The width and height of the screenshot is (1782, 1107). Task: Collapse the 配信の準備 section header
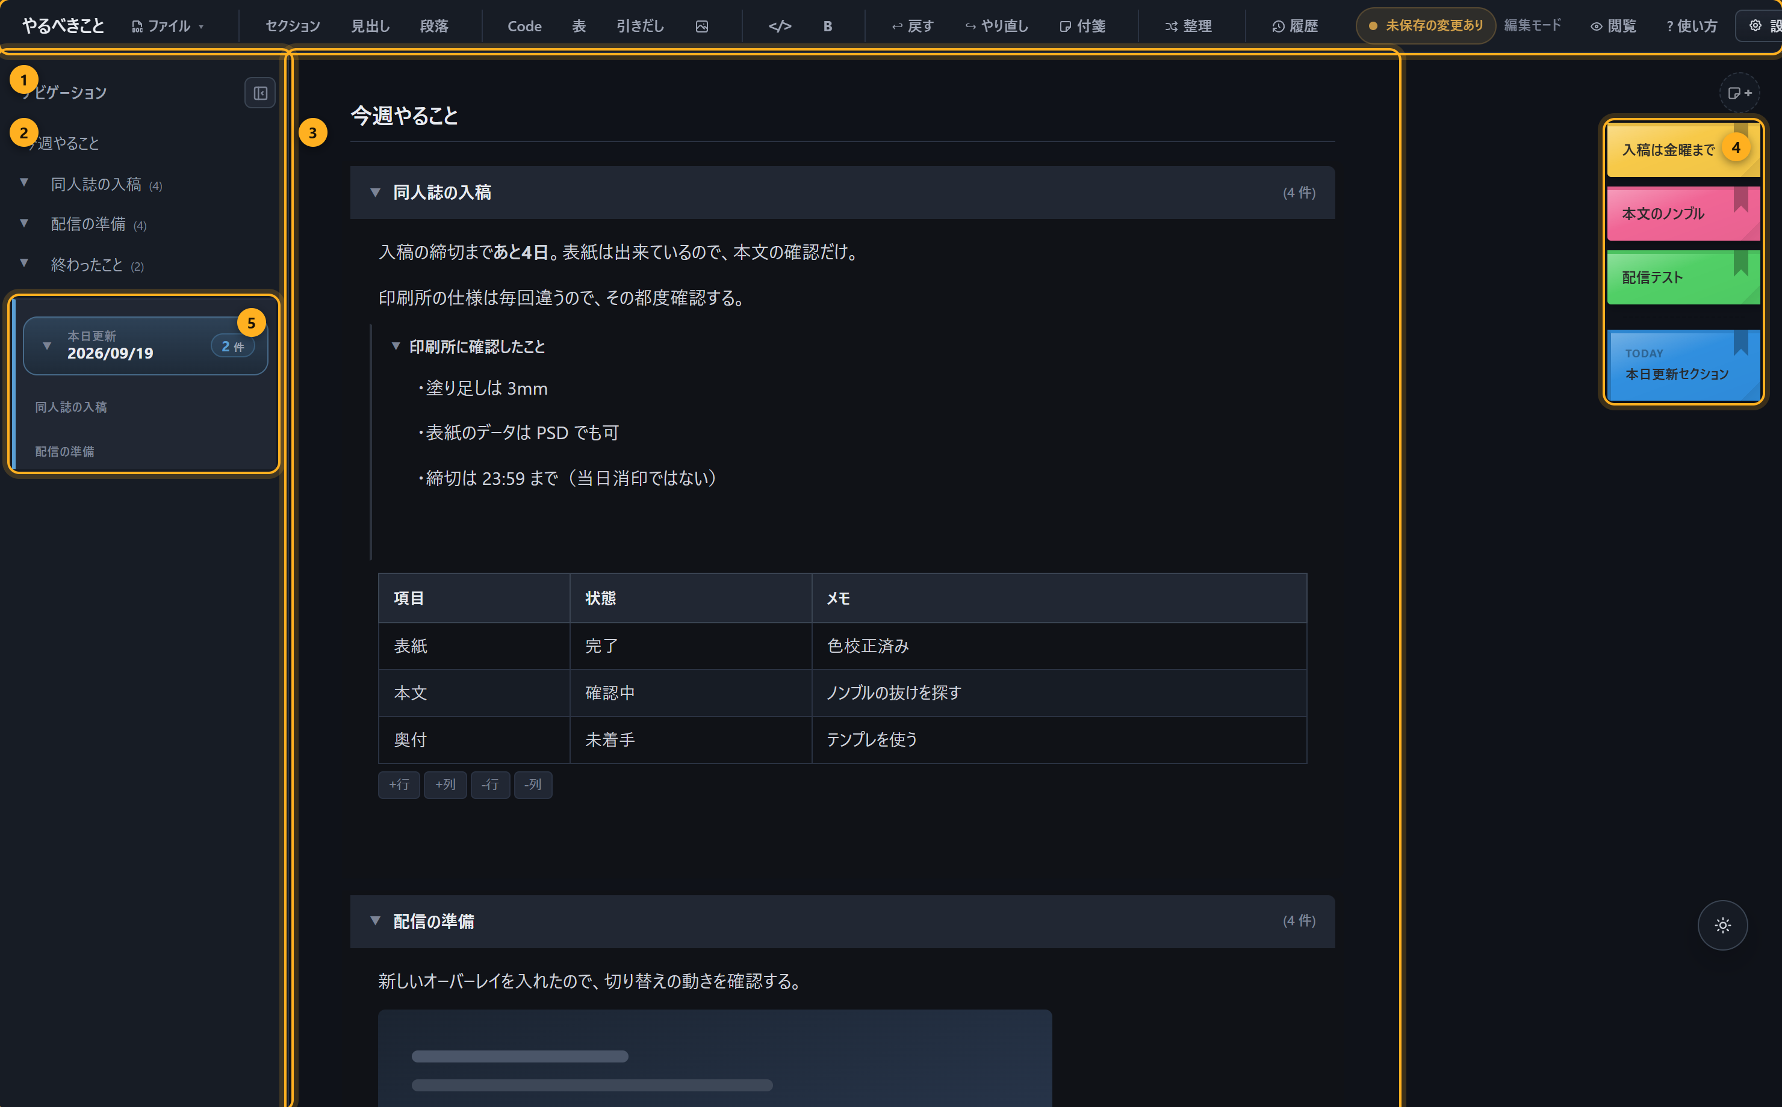tap(375, 921)
